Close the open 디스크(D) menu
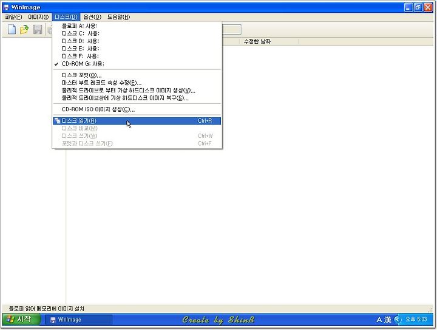Screen dimensions: 437x330 point(66,17)
